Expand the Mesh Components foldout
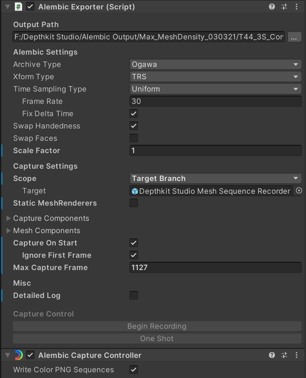The image size is (306, 378). 9,231
